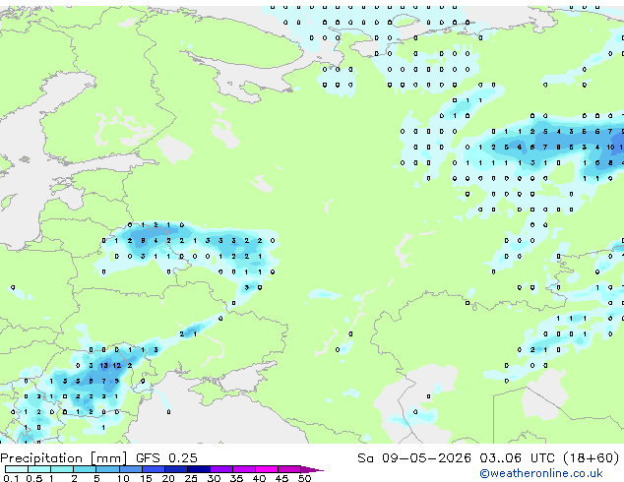This screenshot has height=482, width=624.
Task: Pick the 1–2 mm legend swatch
Action: click(62, 469)
